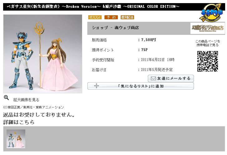Click the product title header bar text
The width and height of the screenshot is (227, 155).
click(93, 7)
